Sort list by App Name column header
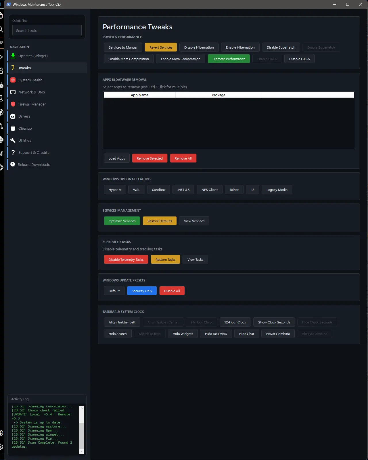The image size is (368, 460). 139,95
